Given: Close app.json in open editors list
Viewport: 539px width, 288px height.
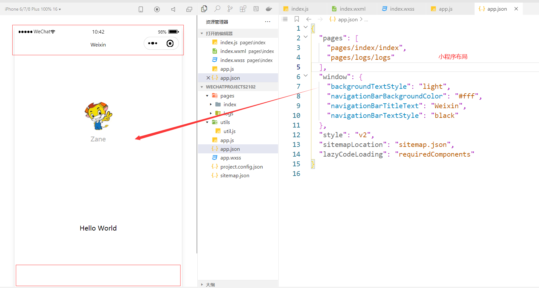Looking at the screenshot, I should pos(208,78).
